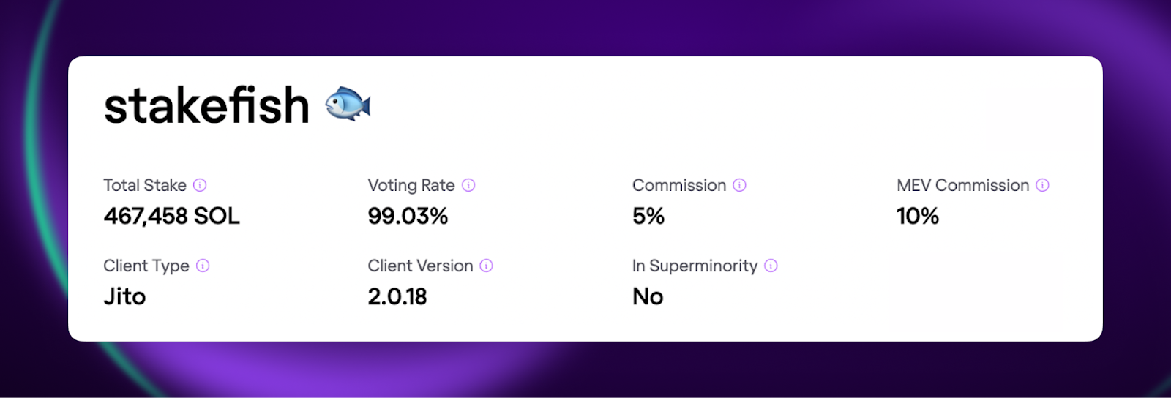Click the Client Type info icon
This screenshot has width=1171, height=398.
point(203,266)
